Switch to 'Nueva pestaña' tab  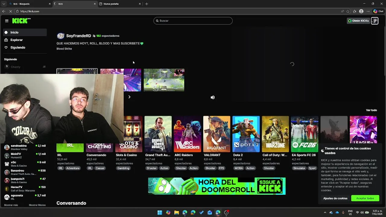point(120,4)
